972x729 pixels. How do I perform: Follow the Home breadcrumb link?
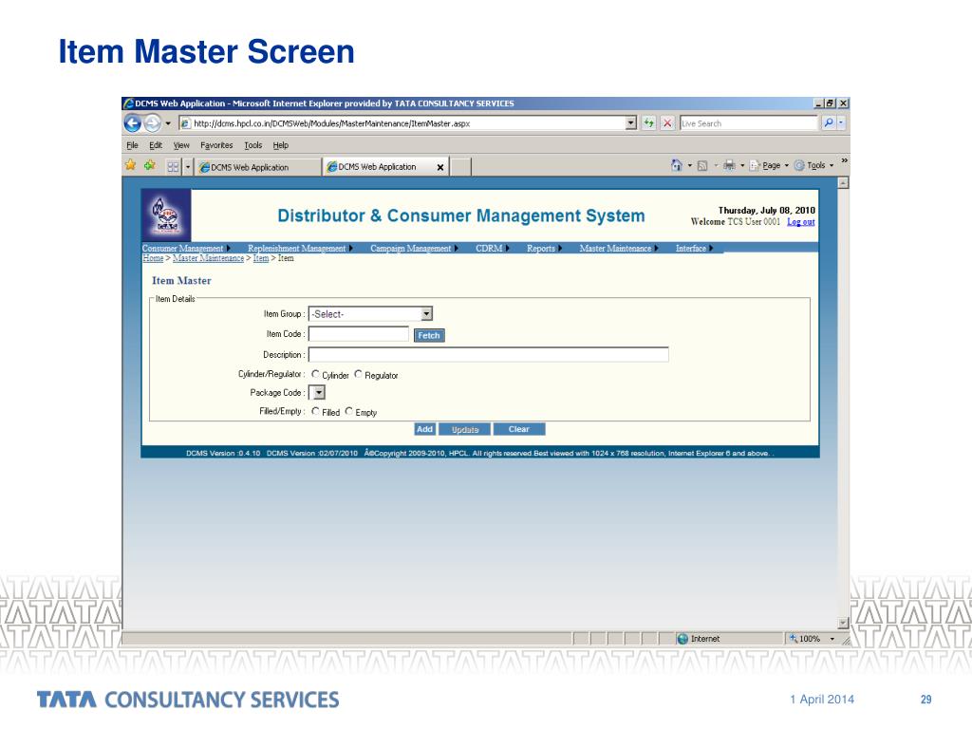(153, 258)
